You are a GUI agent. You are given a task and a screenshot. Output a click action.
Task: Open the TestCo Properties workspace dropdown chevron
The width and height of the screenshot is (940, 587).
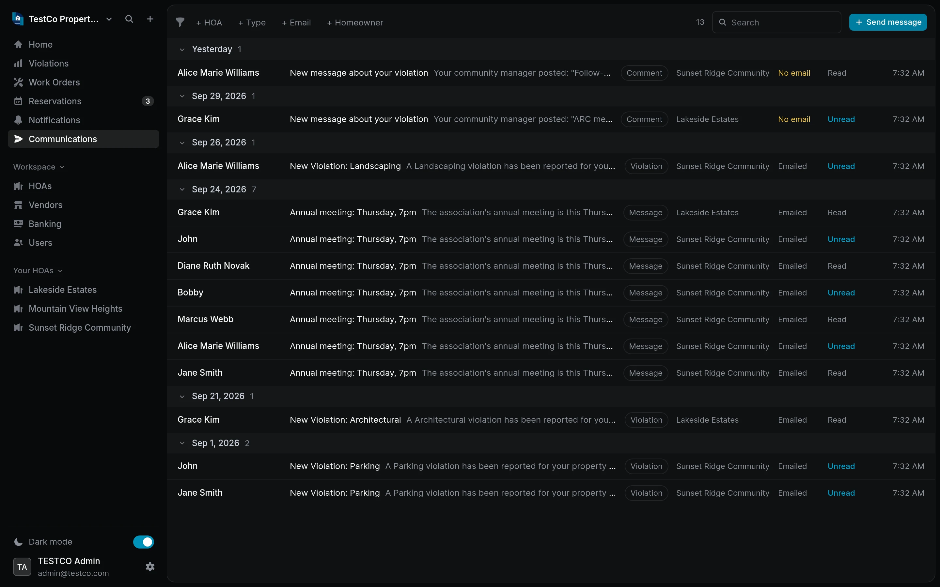109,19
